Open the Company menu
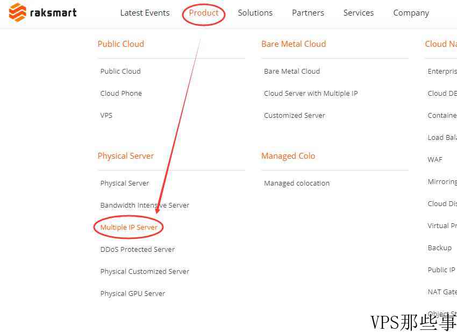 tap(411, 13)
